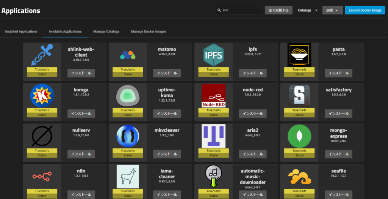This screenshot has height=199, width=388.
Task: Go to Manage Docker Images tab
Action: [149, 31]
